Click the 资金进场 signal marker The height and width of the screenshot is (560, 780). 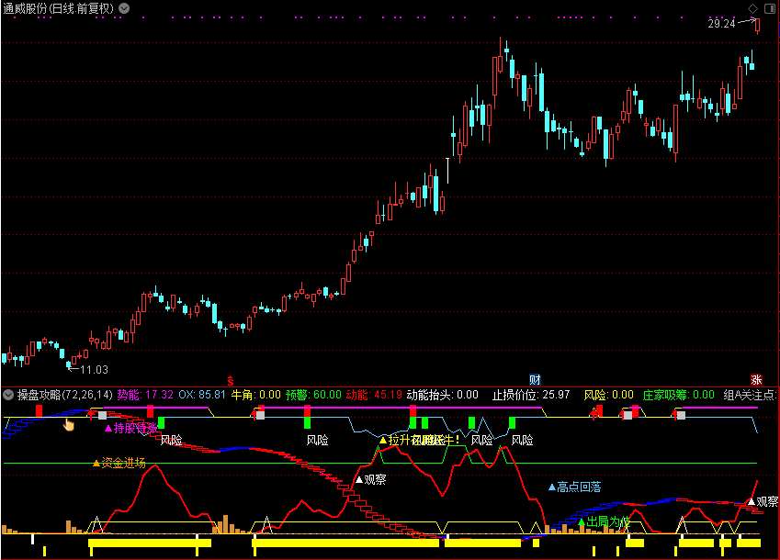(119, 463)
